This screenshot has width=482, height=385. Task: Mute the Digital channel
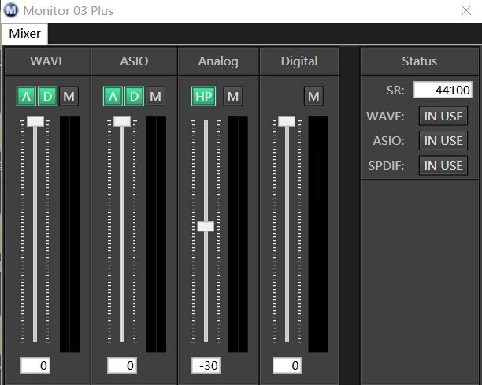pos(314,96)
